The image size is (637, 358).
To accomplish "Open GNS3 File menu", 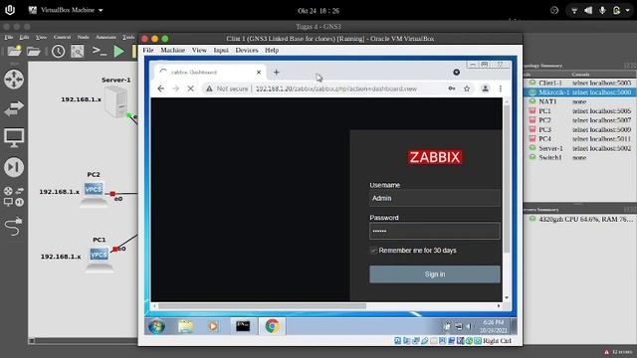I will (x=9, y=37).
